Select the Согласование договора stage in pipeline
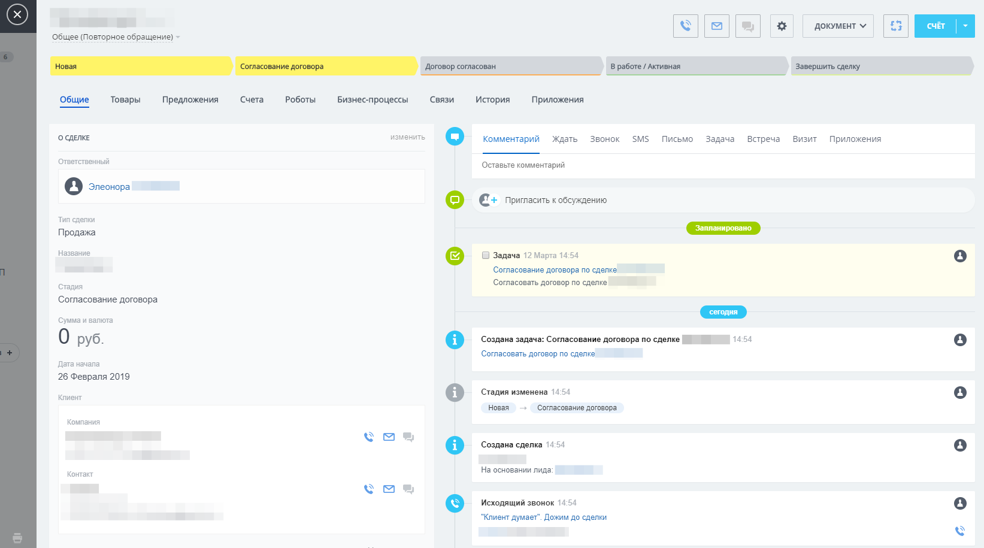 326,66
